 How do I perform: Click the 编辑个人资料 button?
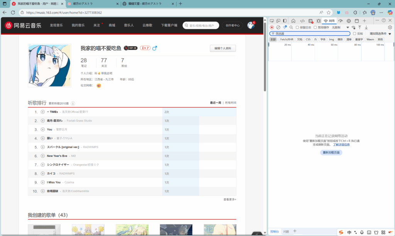(223, 48)
